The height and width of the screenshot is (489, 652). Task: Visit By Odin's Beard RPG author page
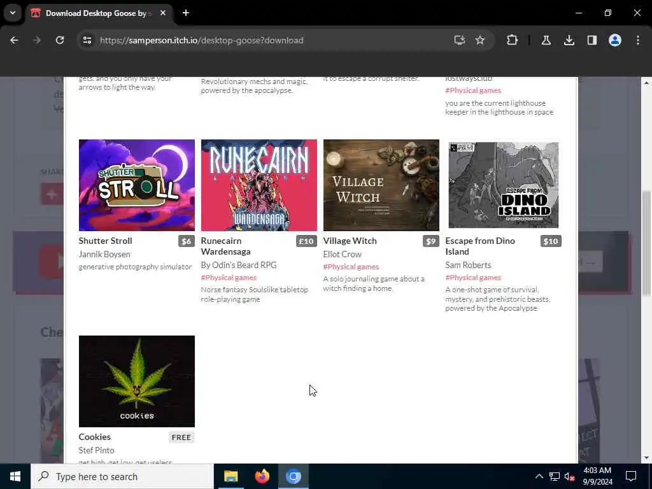239,265
